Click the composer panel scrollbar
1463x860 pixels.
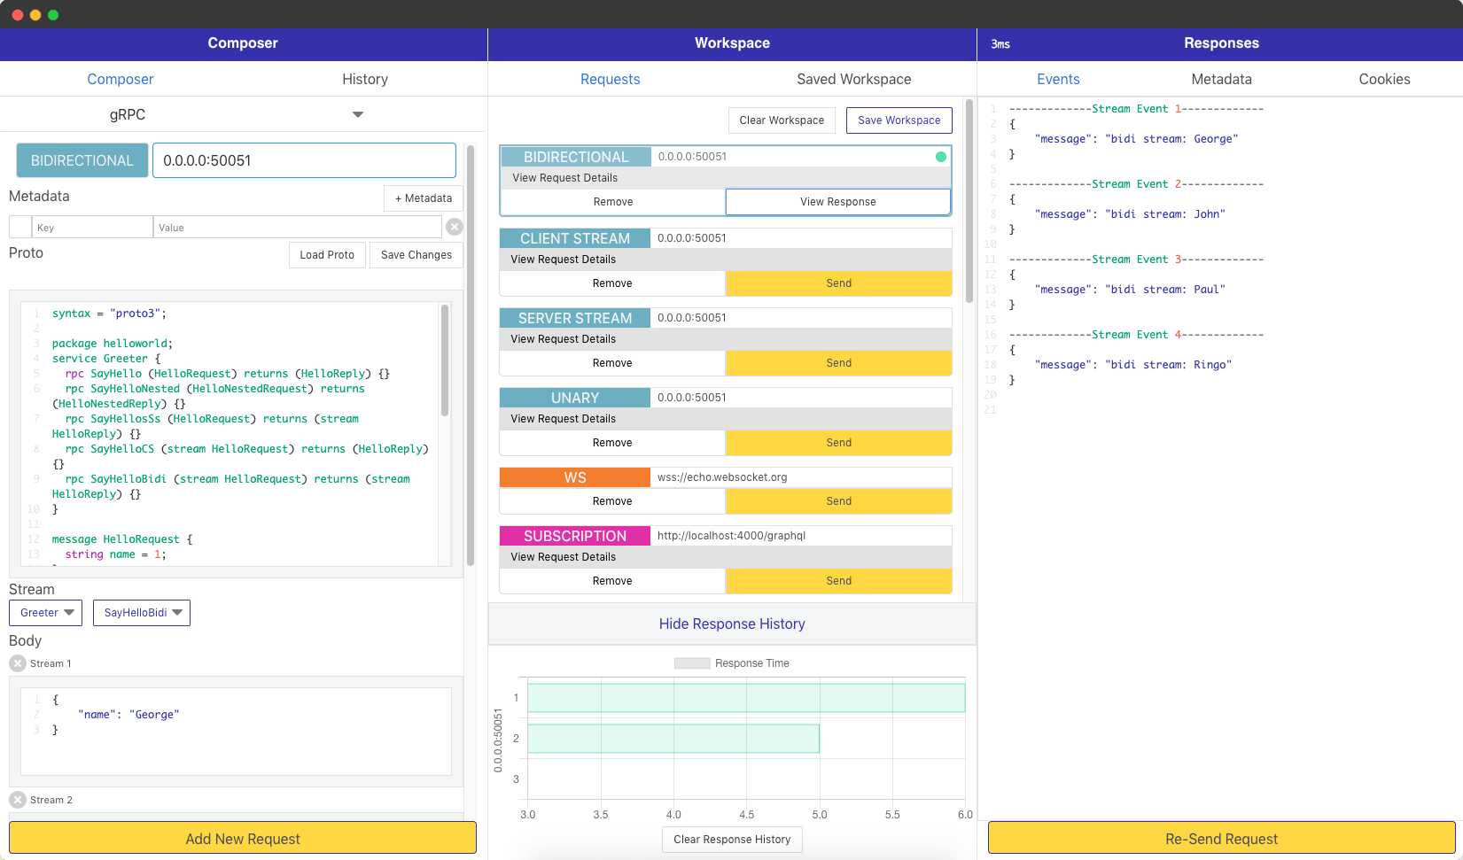tap(471, 354)
